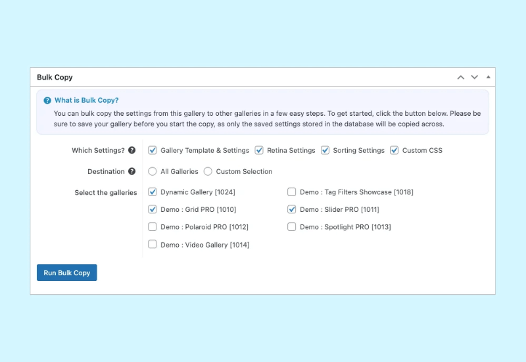Screen dimensions: 526x362
Task: Check Demo : Tag Filters Showcase [1018]
Action: 292,192
